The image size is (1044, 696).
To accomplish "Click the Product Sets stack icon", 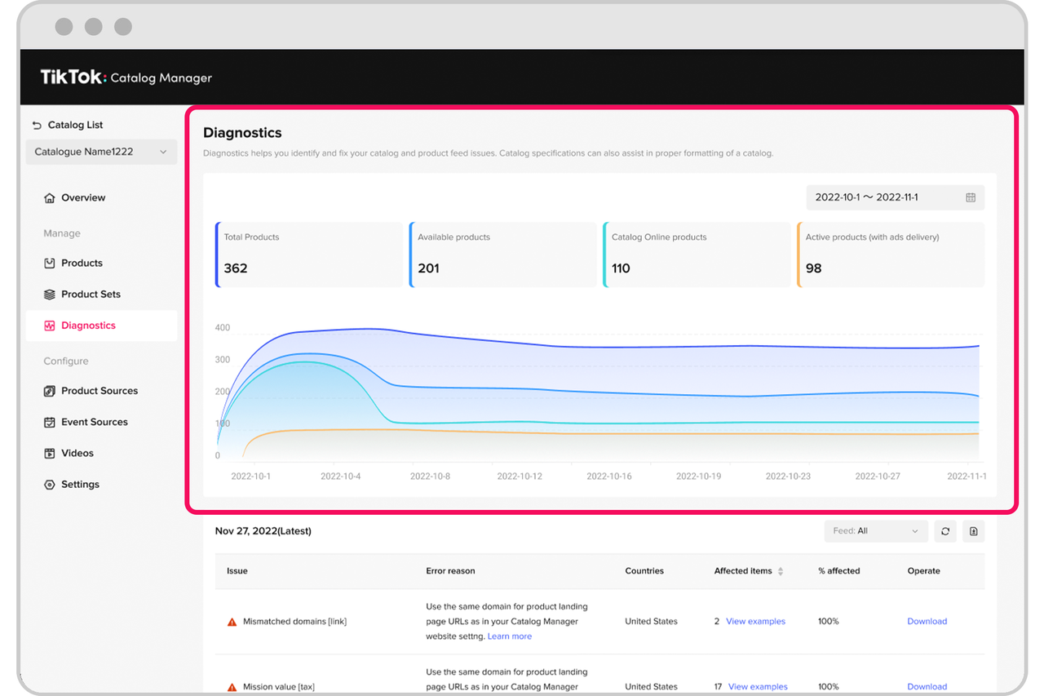I will 50,295.
